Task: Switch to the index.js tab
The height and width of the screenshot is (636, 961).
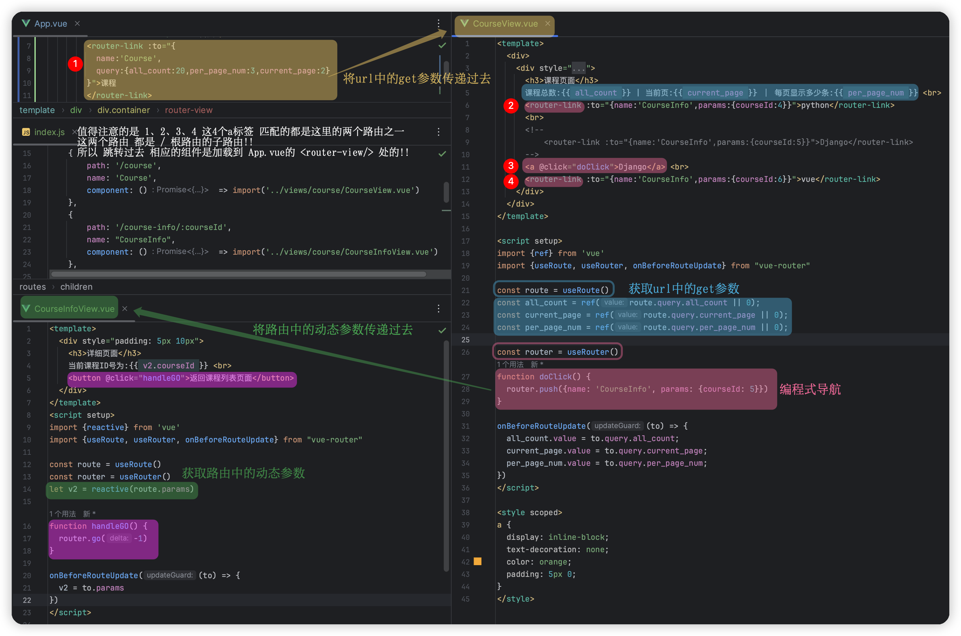Action: [x=49, y=132]
